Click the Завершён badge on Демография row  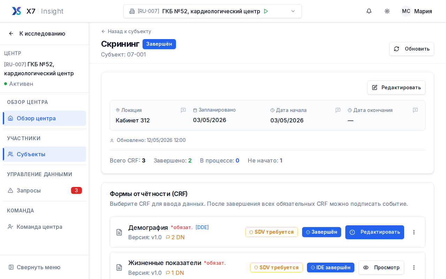click(x=322, y=232)
